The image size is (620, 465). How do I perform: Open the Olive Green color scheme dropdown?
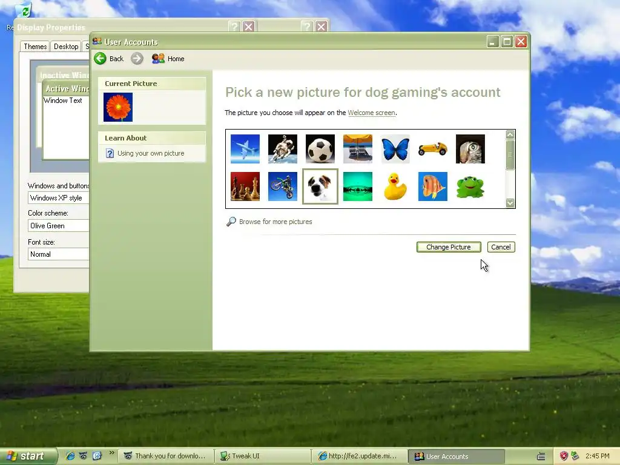[x=59, y=226]
